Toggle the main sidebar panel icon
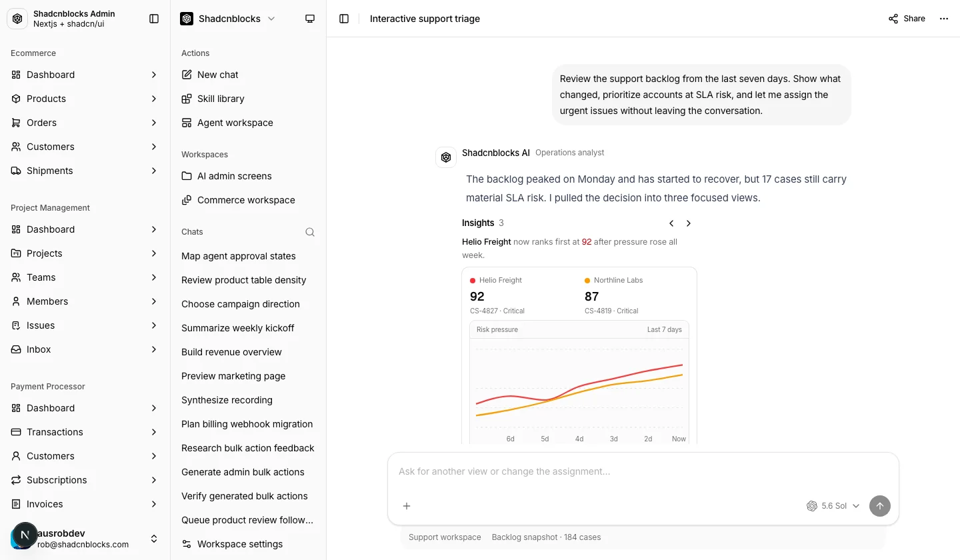The image size is (960, 560). 154,19
